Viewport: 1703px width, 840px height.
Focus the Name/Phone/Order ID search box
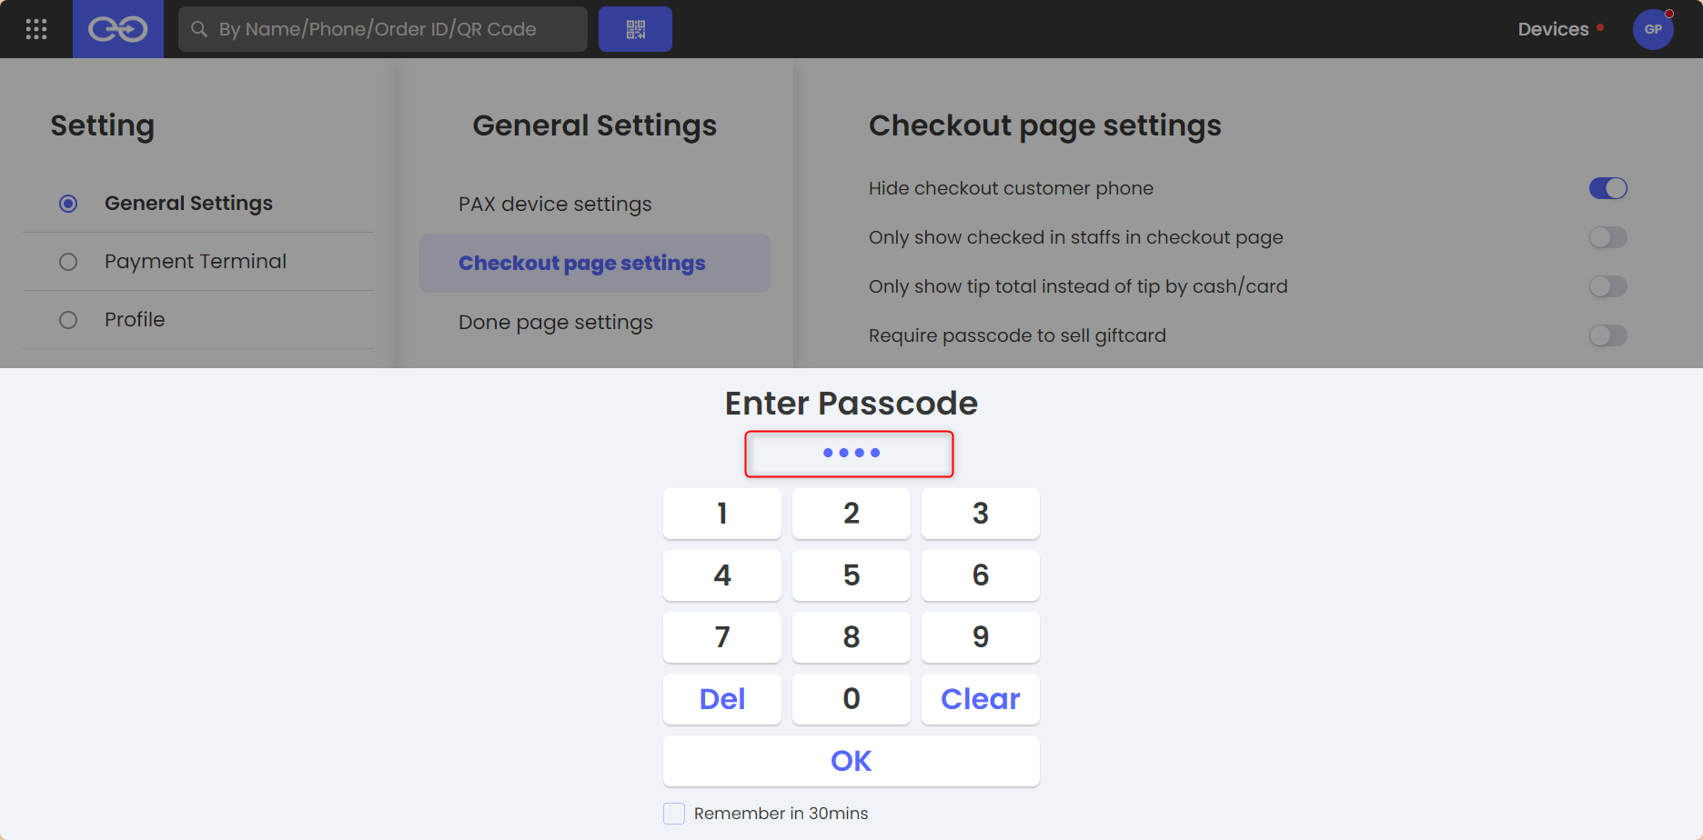pyautogui.click(x=383, y=29)
